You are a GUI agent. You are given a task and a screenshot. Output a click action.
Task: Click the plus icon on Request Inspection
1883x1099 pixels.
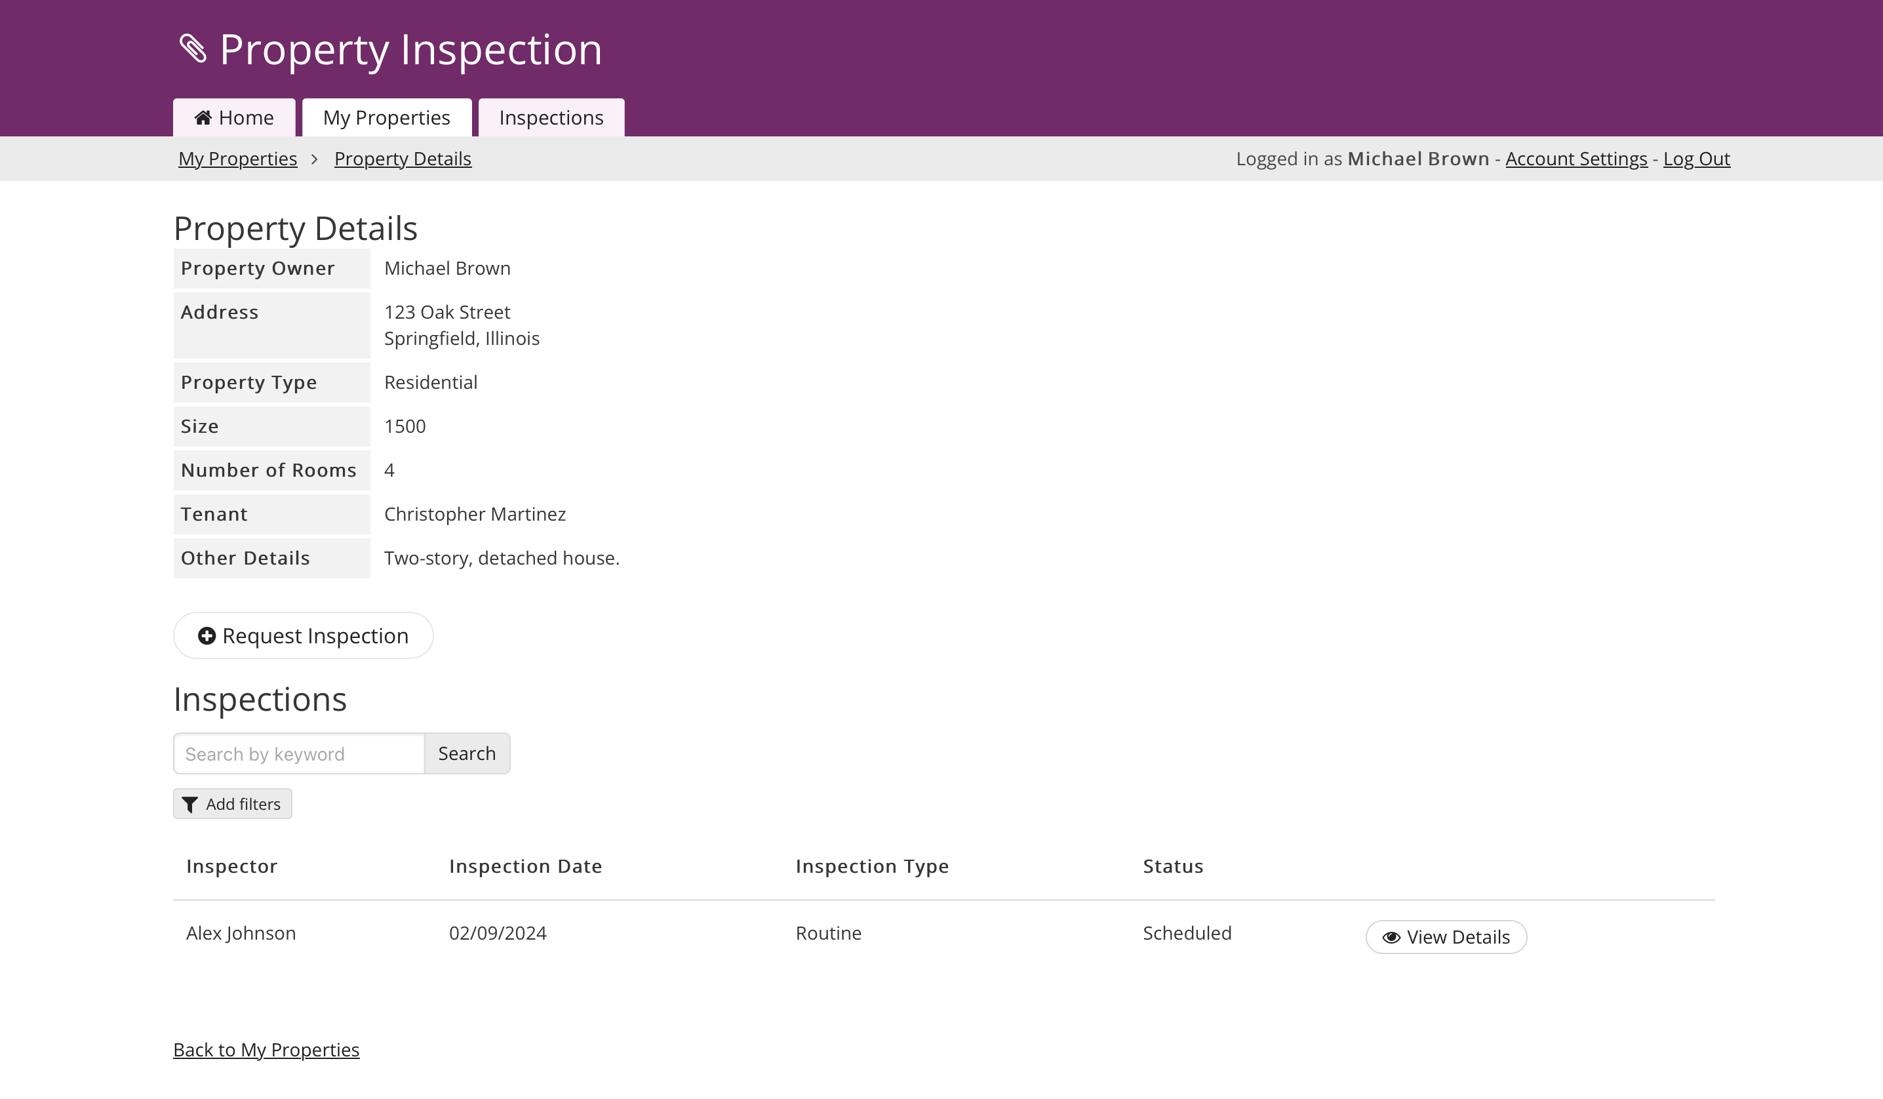click(207, 636)
